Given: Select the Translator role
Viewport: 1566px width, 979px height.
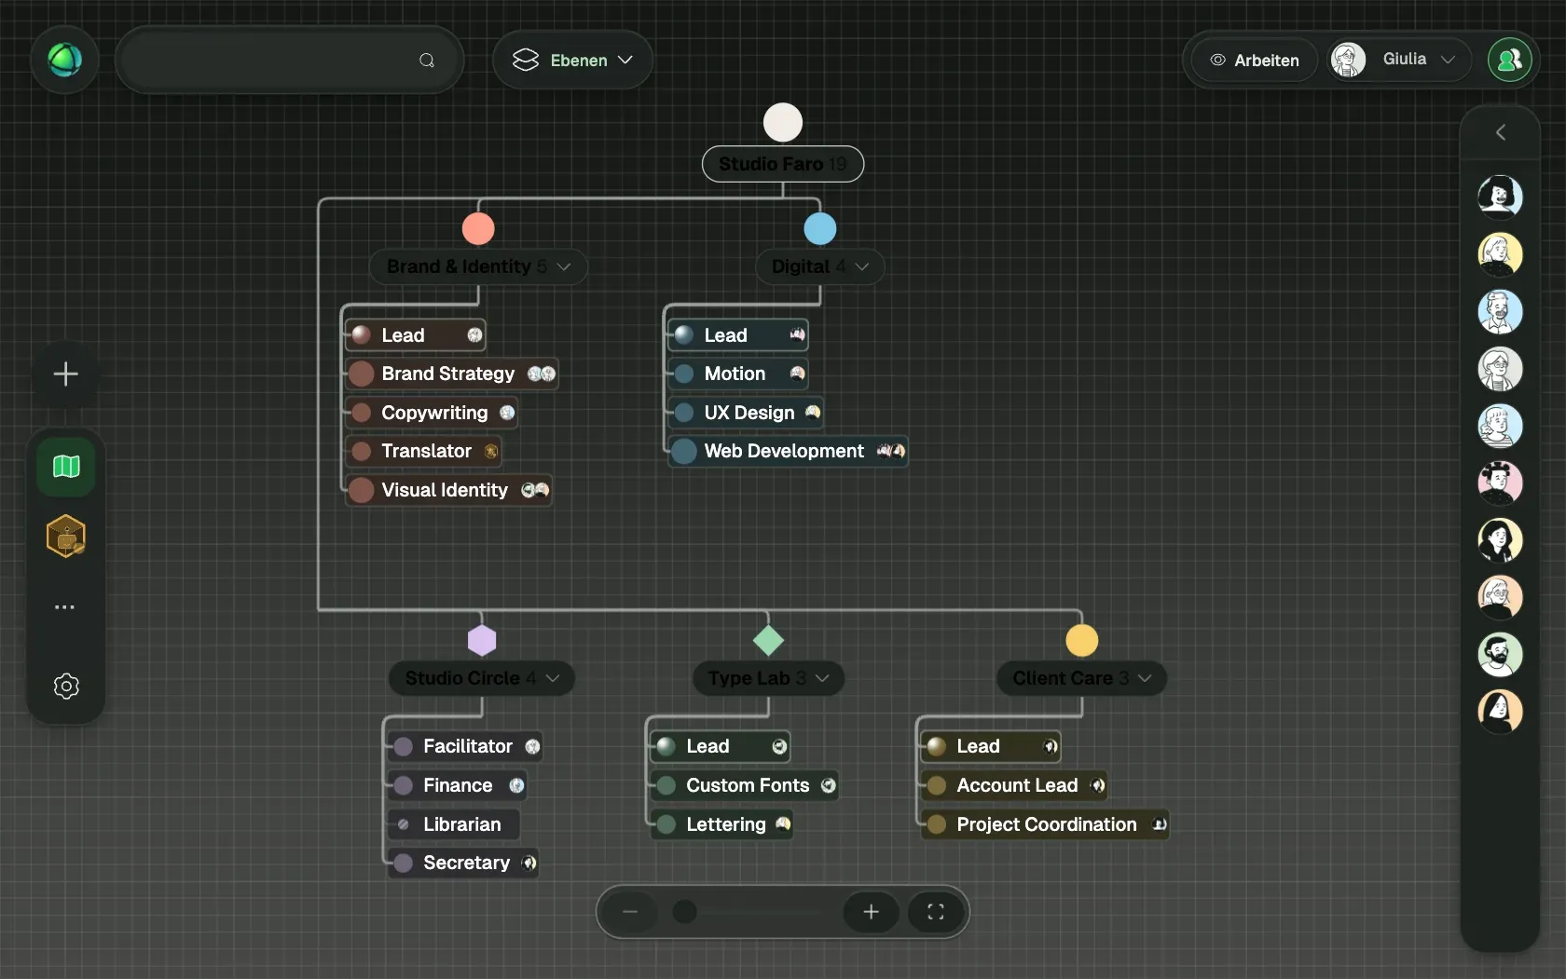Looking at the screenshot, I should [424, 451].
